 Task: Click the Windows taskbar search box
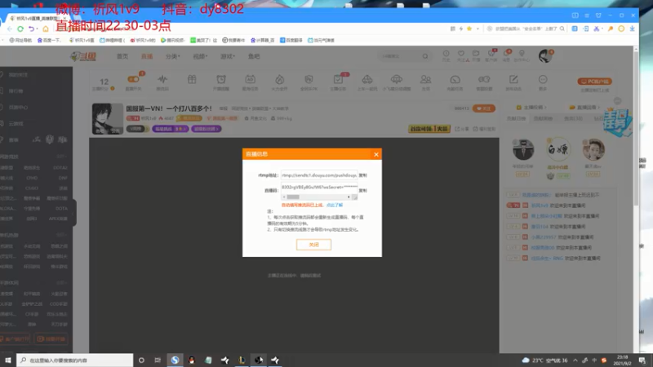point(75,360)
